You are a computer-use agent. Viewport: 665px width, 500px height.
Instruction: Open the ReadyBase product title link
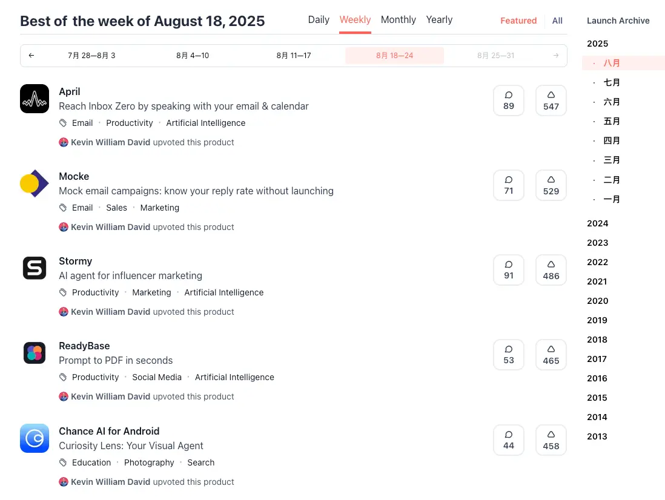coord(84,346)
